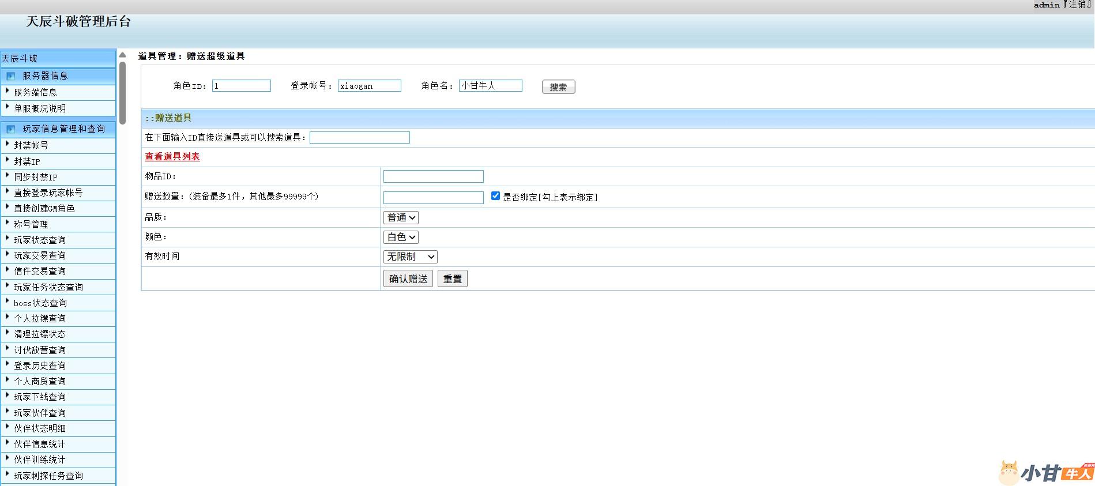Viewport: 1095px width, 486px height.
Task: Open 玩家交易查询 in the sidebar
Action: click(40, 255)
